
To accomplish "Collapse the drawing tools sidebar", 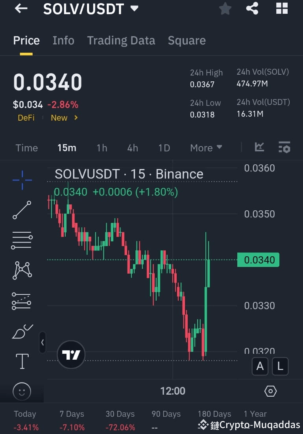I will click(42, 342).
